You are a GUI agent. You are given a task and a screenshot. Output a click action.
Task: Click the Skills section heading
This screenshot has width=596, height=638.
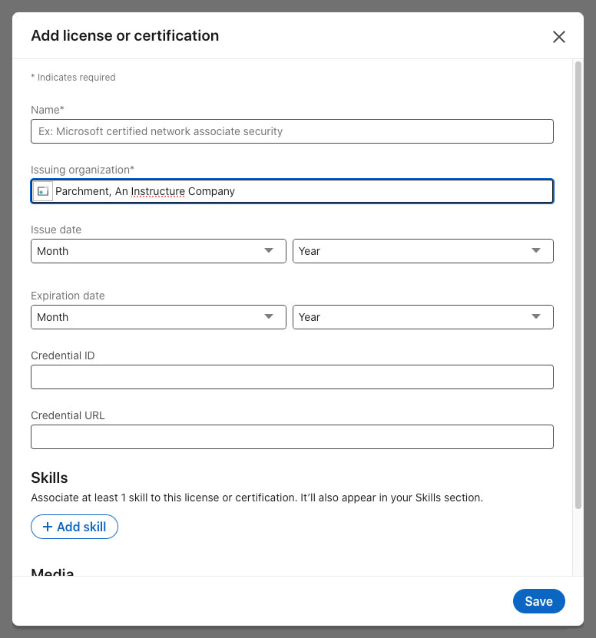tap(49, 478)
